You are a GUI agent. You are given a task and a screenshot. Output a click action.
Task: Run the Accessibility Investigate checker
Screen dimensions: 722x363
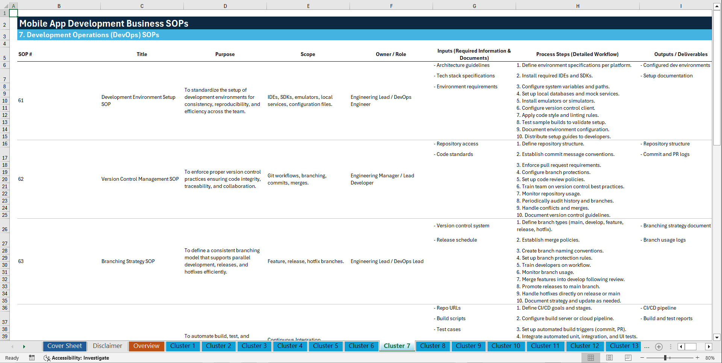coord(76,358)
